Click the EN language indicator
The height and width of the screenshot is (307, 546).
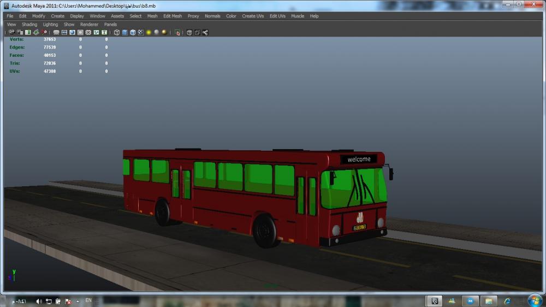[88, 300]
